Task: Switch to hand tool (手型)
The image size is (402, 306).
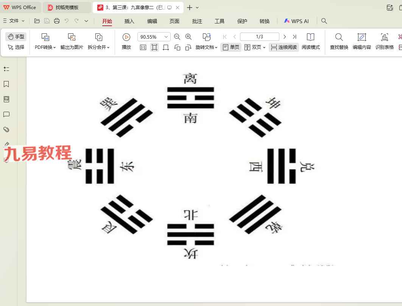Action: coord(16,37)
